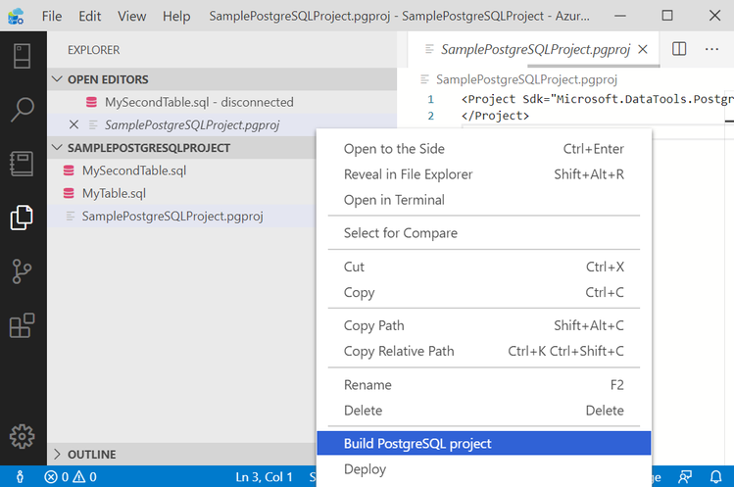
Task: Click Reveal in File Explorer
Action: coord(408,174)
